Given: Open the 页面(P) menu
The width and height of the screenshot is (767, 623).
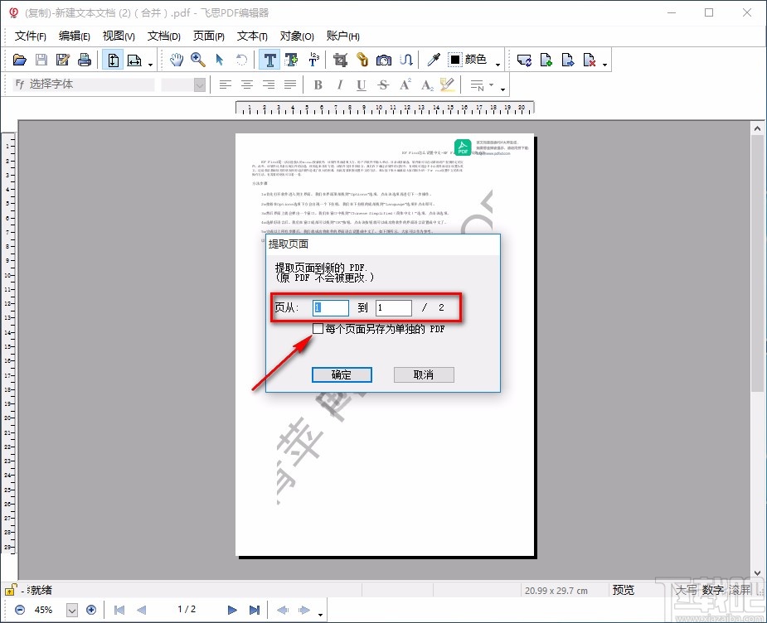Looking at the screenshot, I should coord(208,36).
